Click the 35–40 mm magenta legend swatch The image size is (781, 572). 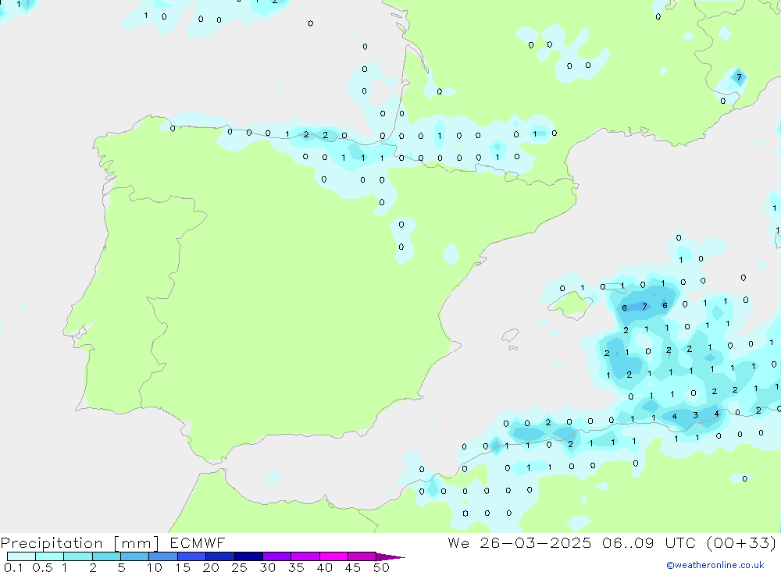pos(305,556)
